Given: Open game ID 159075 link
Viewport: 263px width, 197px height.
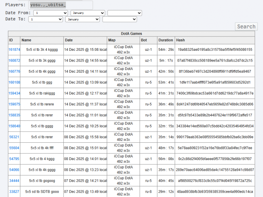Looking at the screenshot, I should pos(14,104).
